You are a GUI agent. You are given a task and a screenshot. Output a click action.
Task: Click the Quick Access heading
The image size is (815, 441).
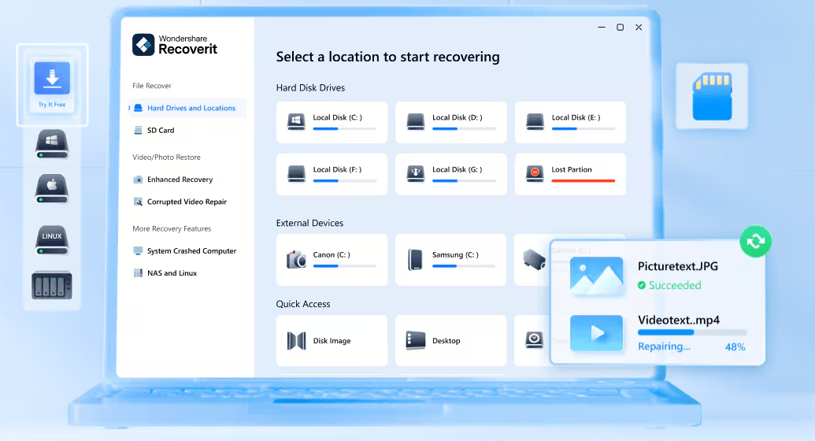tap(303, 304)
